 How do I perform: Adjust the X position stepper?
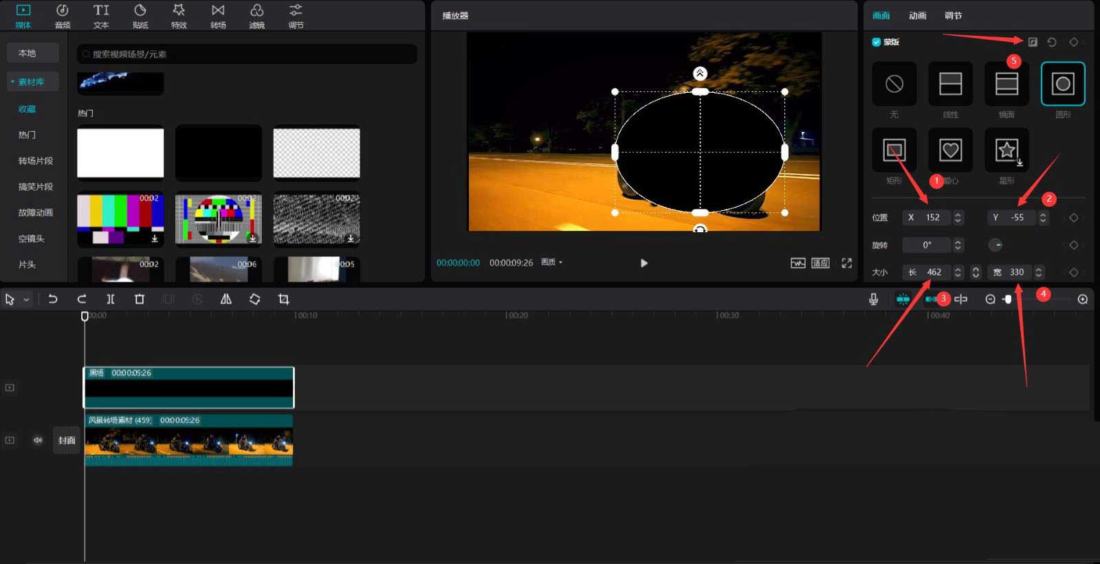tap(958, 218)
